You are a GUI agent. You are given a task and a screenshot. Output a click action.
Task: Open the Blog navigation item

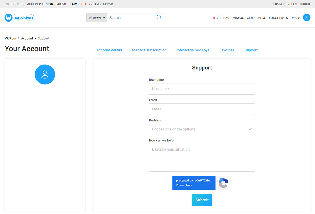click(x=262, y=18)
